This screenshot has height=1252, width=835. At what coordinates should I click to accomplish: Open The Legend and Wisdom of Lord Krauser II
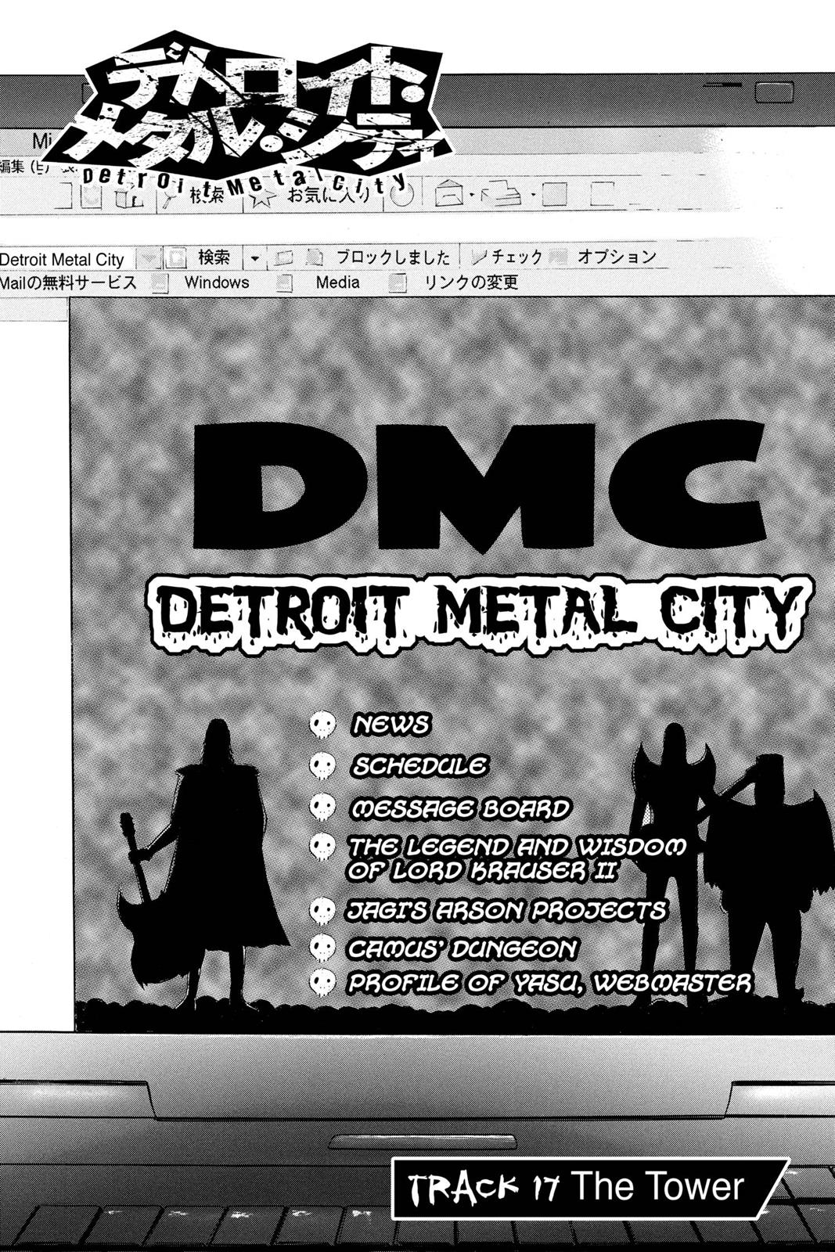(516, 858)
